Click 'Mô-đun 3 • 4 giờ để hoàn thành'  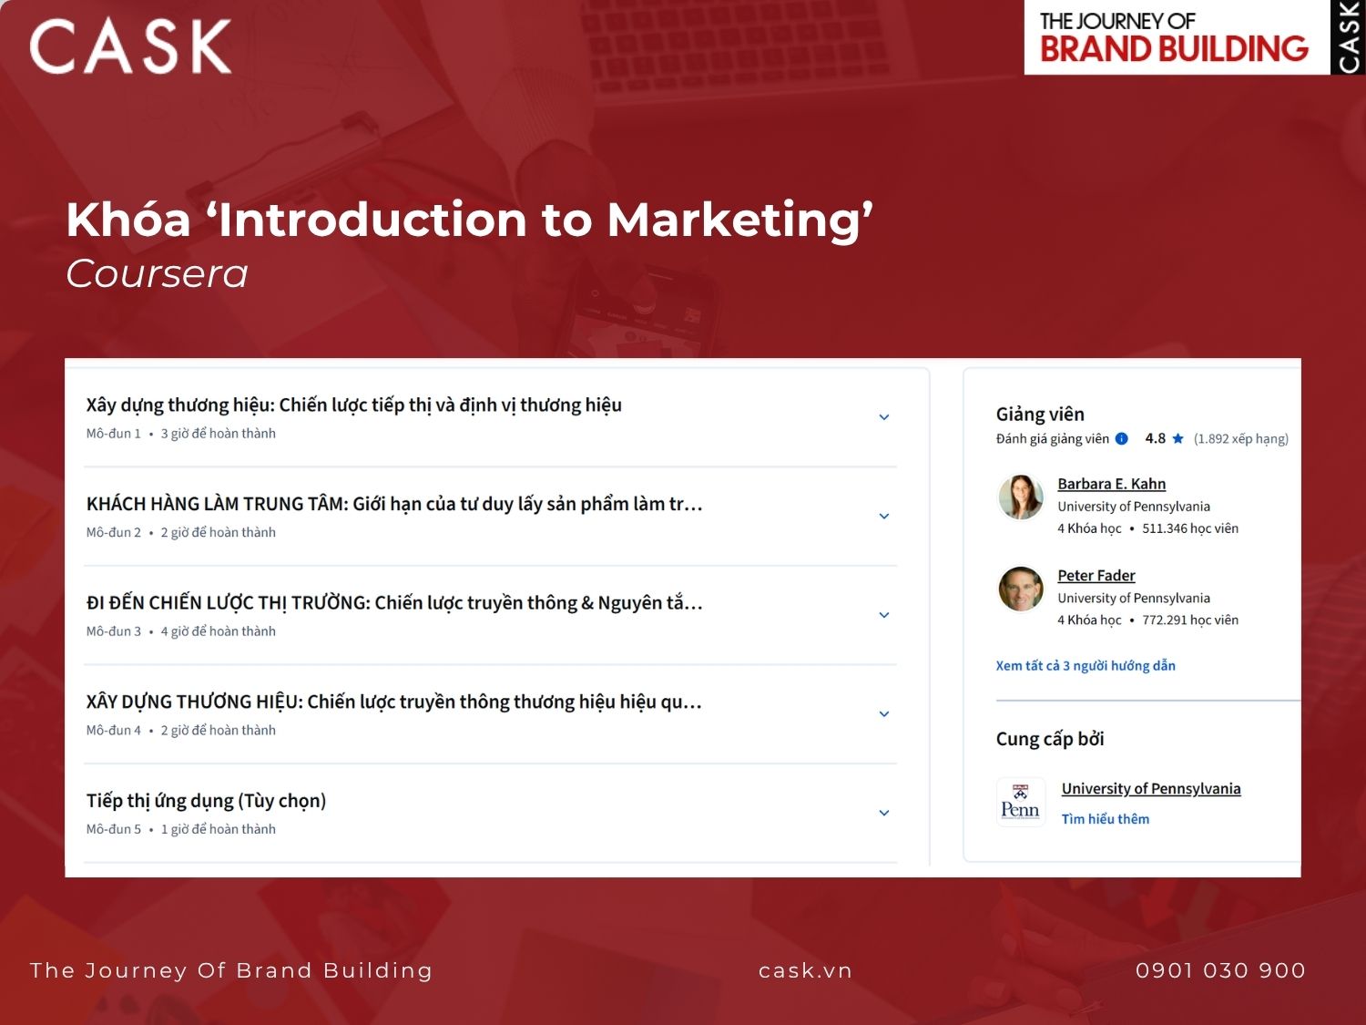click(x=180, y=631)
